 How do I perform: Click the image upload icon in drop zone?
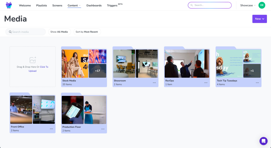coord(32,60)
